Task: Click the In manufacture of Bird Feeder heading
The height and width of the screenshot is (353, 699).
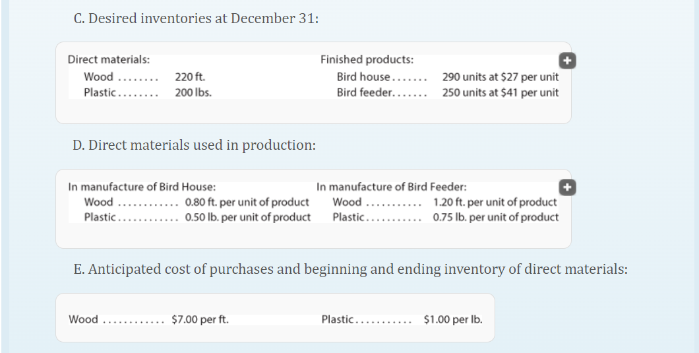Action: pos(392,187)
